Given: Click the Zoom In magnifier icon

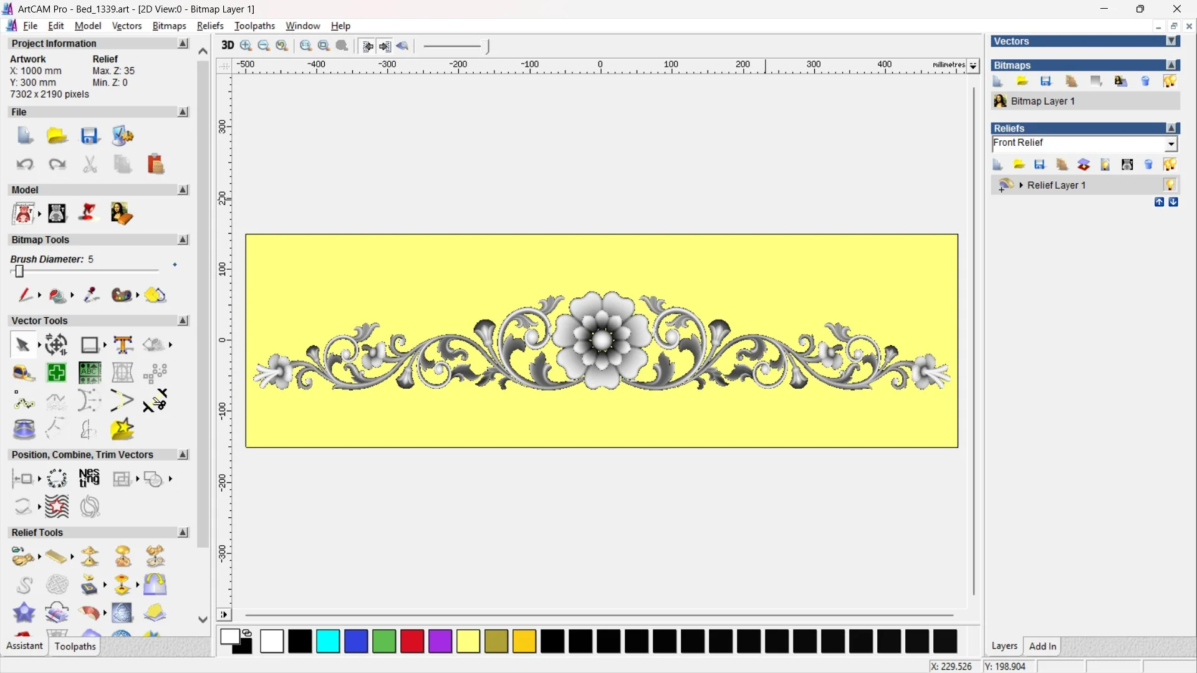Looking at the screenshot, I should click(x=246, y=45).
